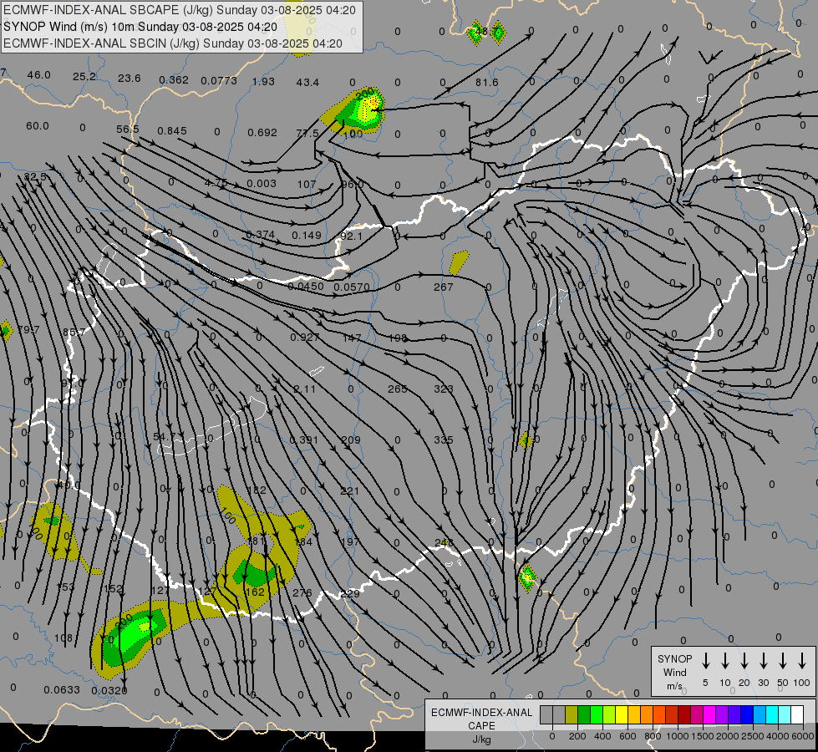Screen dimensions: 818x752
Task: Click the 0.0450 value on the map
Action: (x=306, y=286)
